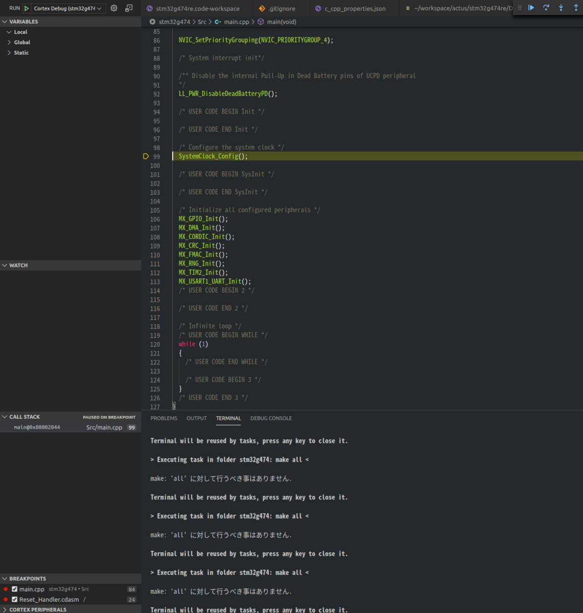Switch to the OUTPUT panel tab

coord(197,418)
